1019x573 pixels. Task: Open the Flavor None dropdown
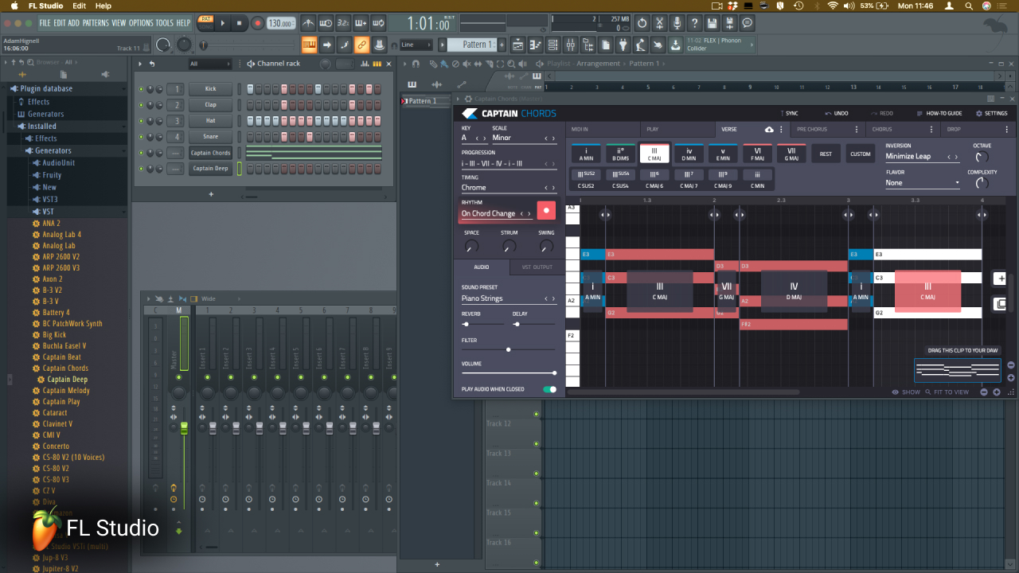tap(923, 182)
